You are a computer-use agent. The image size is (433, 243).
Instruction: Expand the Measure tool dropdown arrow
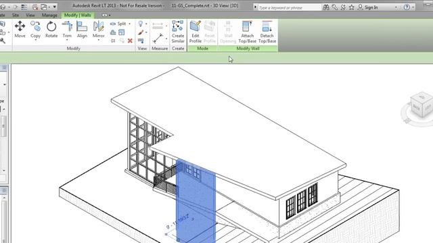(166, 38)
